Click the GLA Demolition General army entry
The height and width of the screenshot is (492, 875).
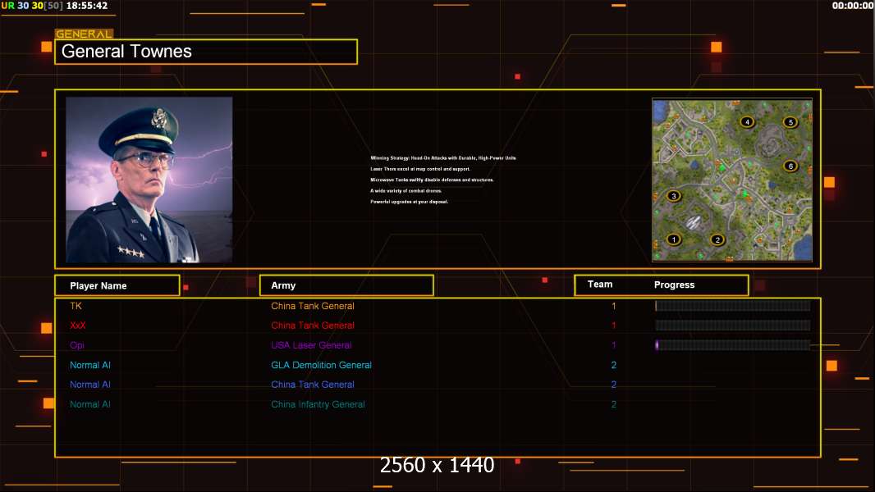[322, 365]
